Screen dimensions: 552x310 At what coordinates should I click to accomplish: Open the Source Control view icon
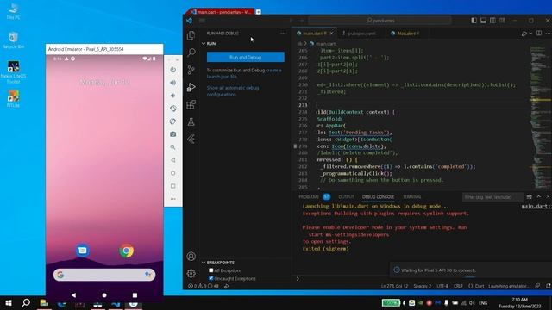pyautogui.click(x=191, y=70)
